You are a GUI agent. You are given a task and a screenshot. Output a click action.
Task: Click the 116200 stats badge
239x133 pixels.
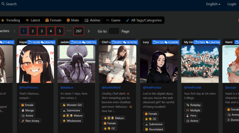click(x=41, y=42)
